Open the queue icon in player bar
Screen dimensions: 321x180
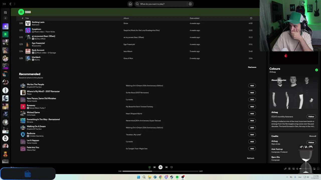289,169
